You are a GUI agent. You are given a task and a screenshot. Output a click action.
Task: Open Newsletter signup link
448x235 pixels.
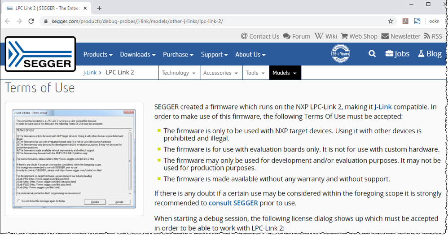coord(401,36)
